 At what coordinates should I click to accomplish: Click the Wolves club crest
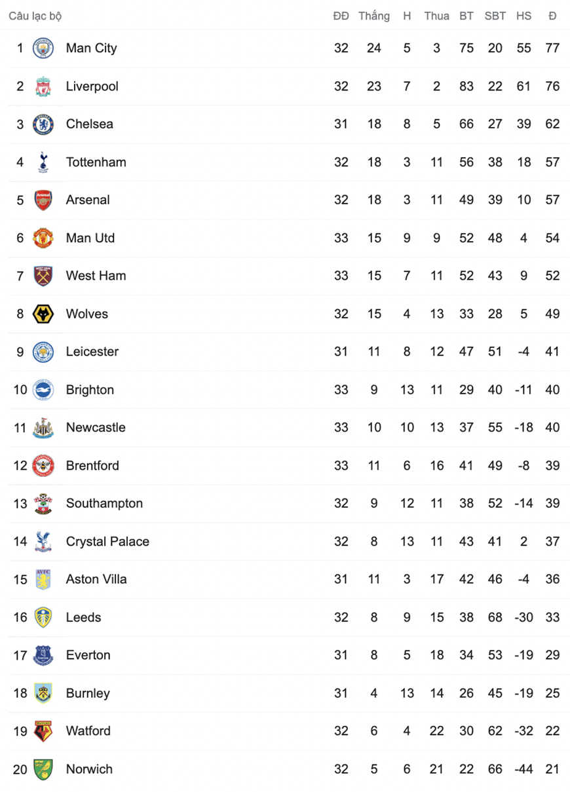click(43, 314)
